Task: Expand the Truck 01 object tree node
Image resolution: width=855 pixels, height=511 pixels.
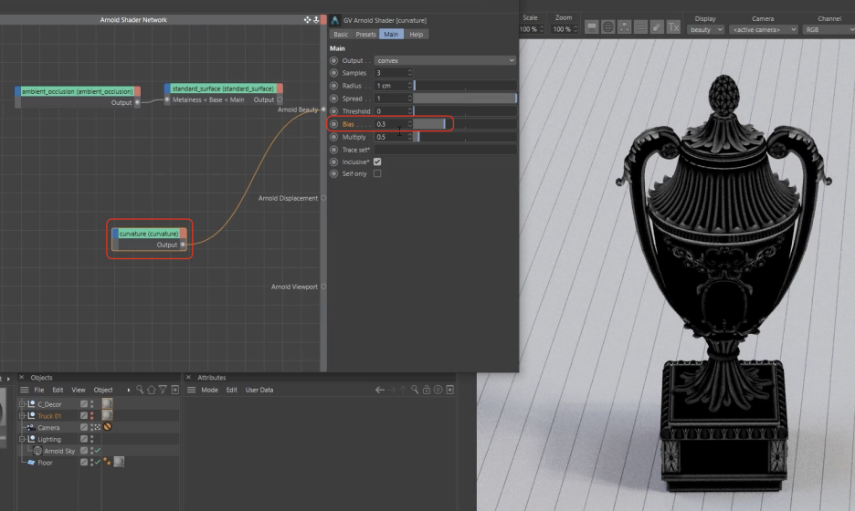Action: point(22,416)
